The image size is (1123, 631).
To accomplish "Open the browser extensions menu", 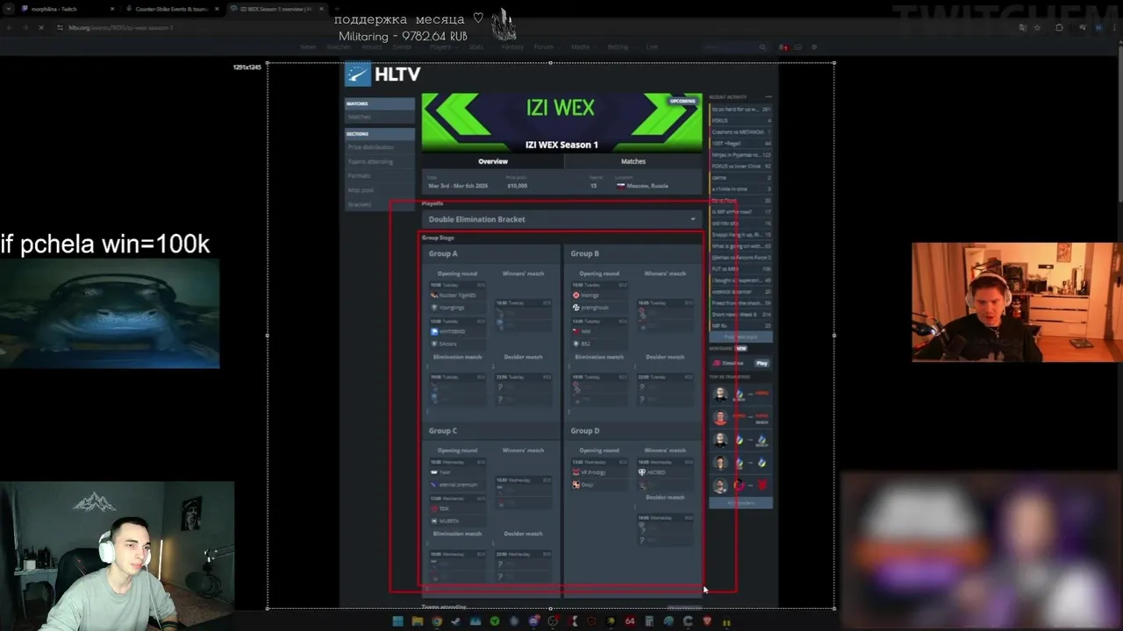I will tap(1059, 27).
